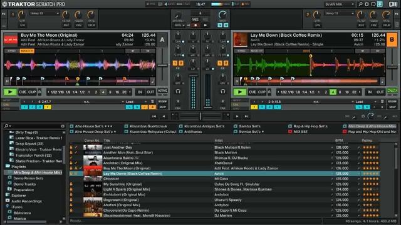Click yellow hotcue 4 on Deck A
The image size is (401, 225).
click(x=48, y=107)
